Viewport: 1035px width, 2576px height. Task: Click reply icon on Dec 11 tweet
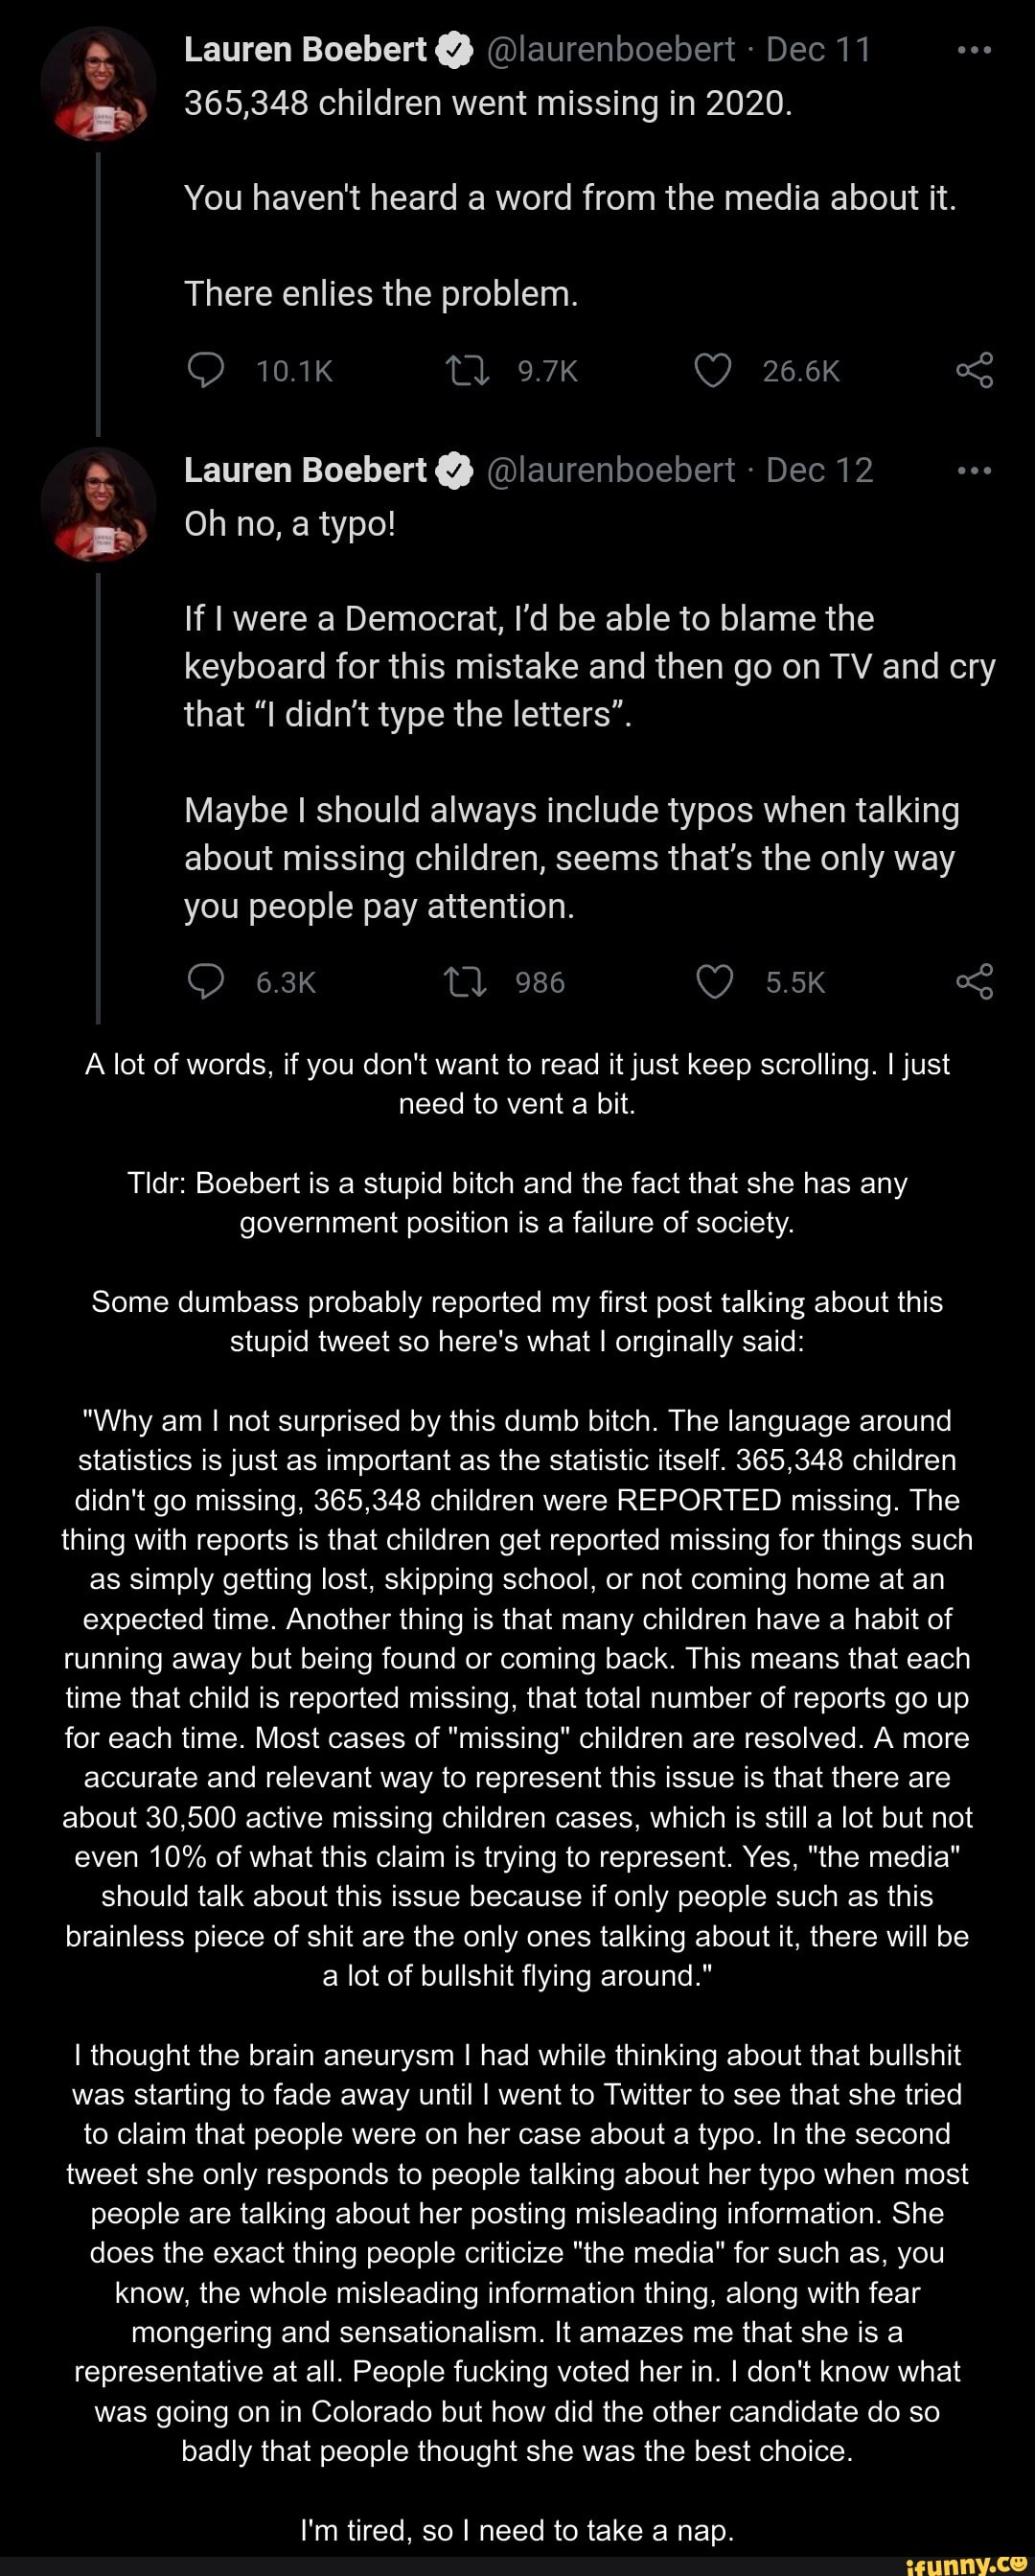tap(206, 371)
